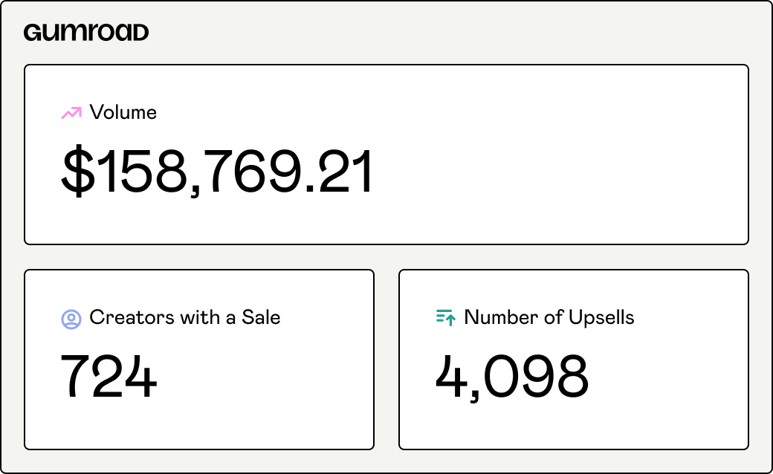Click the "Creators with a Sale" label

pyautogui.click(x=185, y=317)
